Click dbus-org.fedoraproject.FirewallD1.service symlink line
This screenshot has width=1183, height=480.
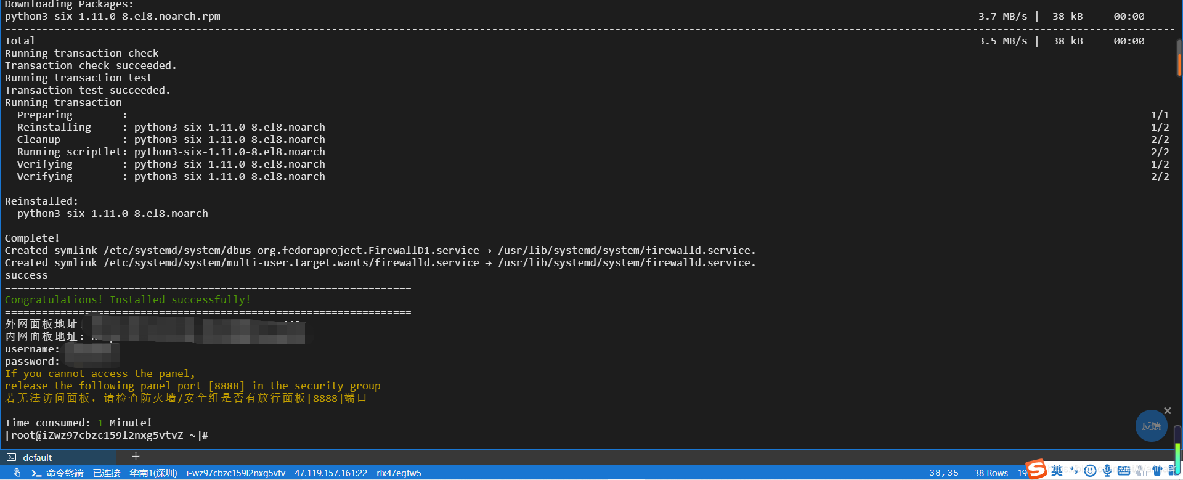[380, 250]
